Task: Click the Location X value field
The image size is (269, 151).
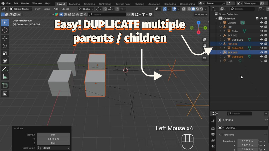Action: pos(247,141)
